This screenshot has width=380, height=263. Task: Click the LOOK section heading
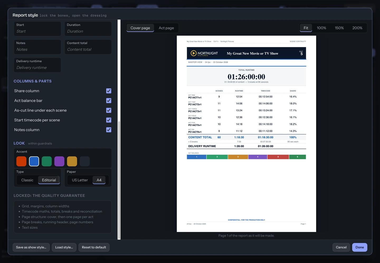click(x=19, y=143)
